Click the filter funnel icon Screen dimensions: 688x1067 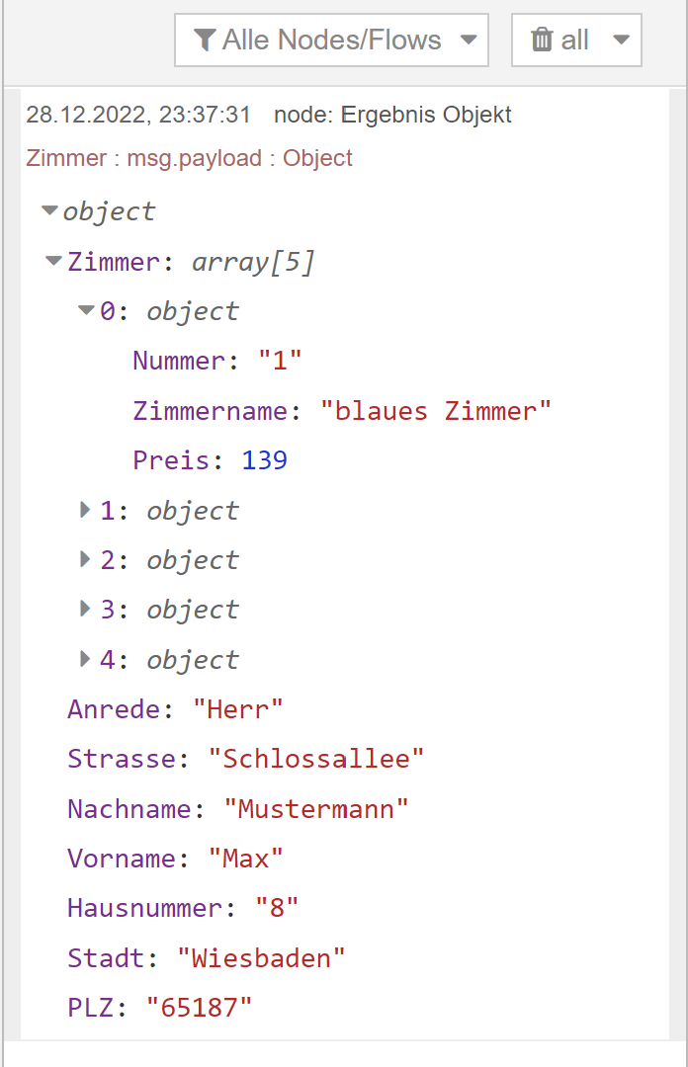(x=205, y=41)
